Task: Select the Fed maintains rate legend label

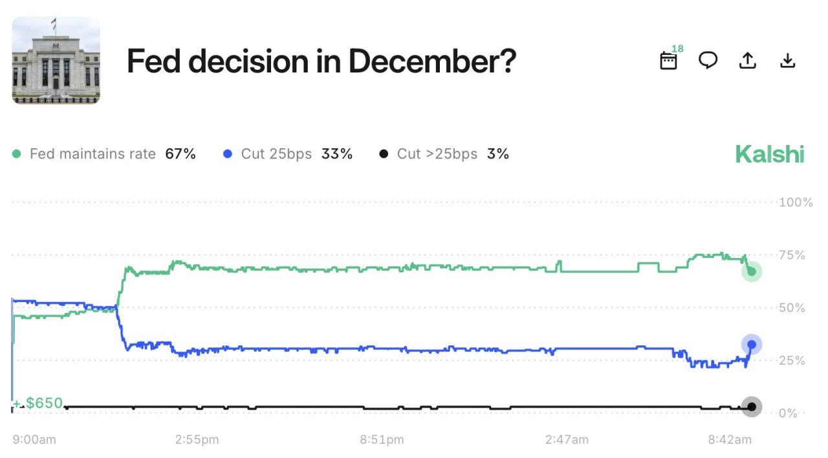Action: (x=93, y=154)
